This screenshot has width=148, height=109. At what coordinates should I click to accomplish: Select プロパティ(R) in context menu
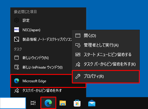[x=106, y=77]
